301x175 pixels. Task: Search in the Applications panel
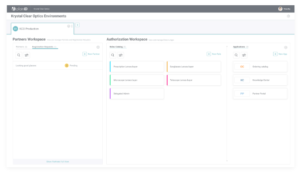tap(236, 55)
